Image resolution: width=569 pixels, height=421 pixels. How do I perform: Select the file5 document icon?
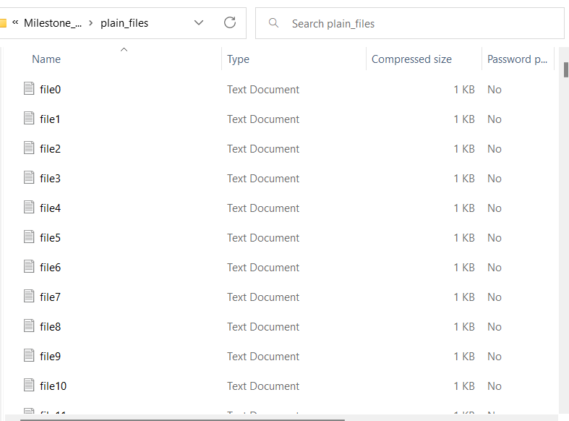[x=29, y=237]
